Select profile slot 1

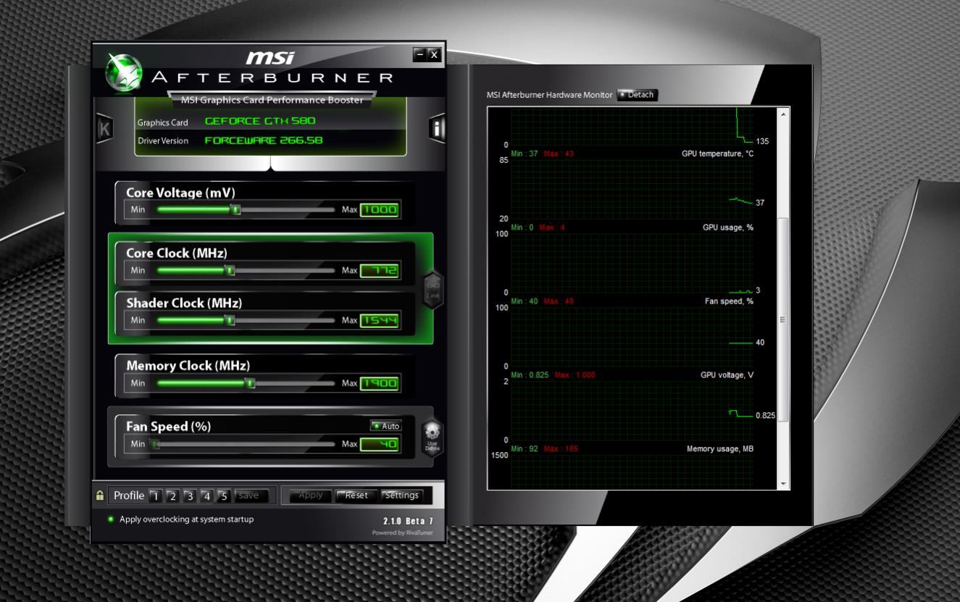[155, 496]
